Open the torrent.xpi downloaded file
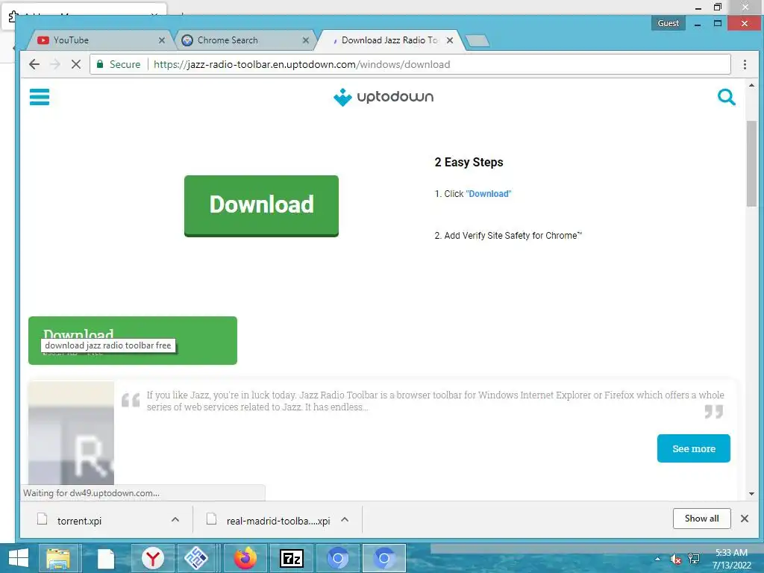Viewport: 764px width, 573px height. [x=79, y=521]
